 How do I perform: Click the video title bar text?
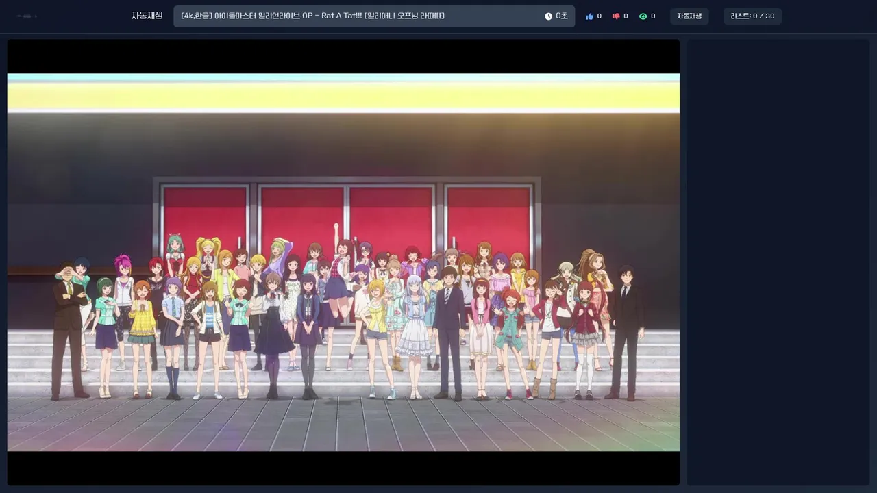313,16
